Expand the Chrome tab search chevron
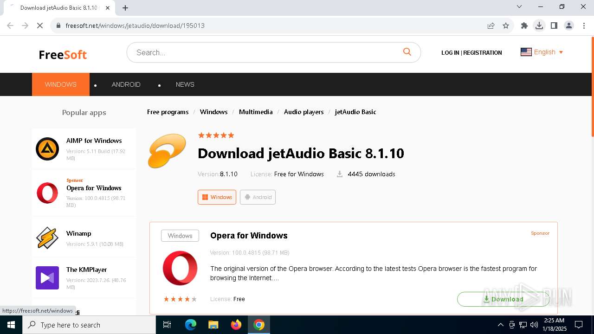 [519, 6]
